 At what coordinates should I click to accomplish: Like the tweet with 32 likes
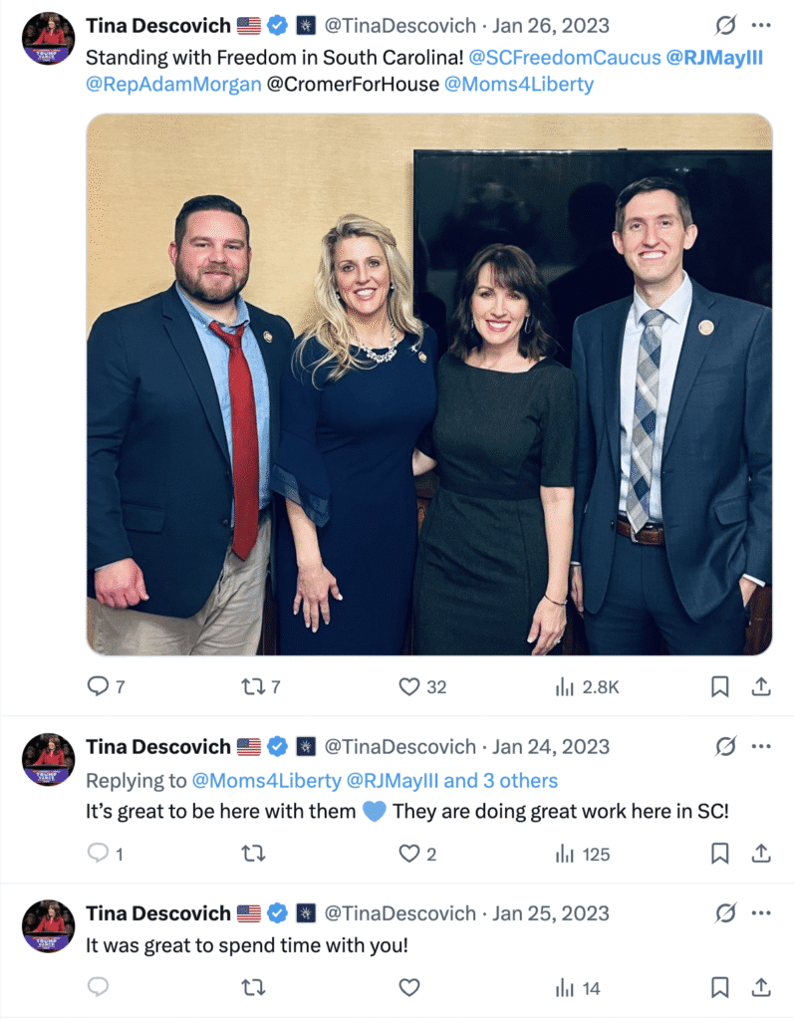408,686
